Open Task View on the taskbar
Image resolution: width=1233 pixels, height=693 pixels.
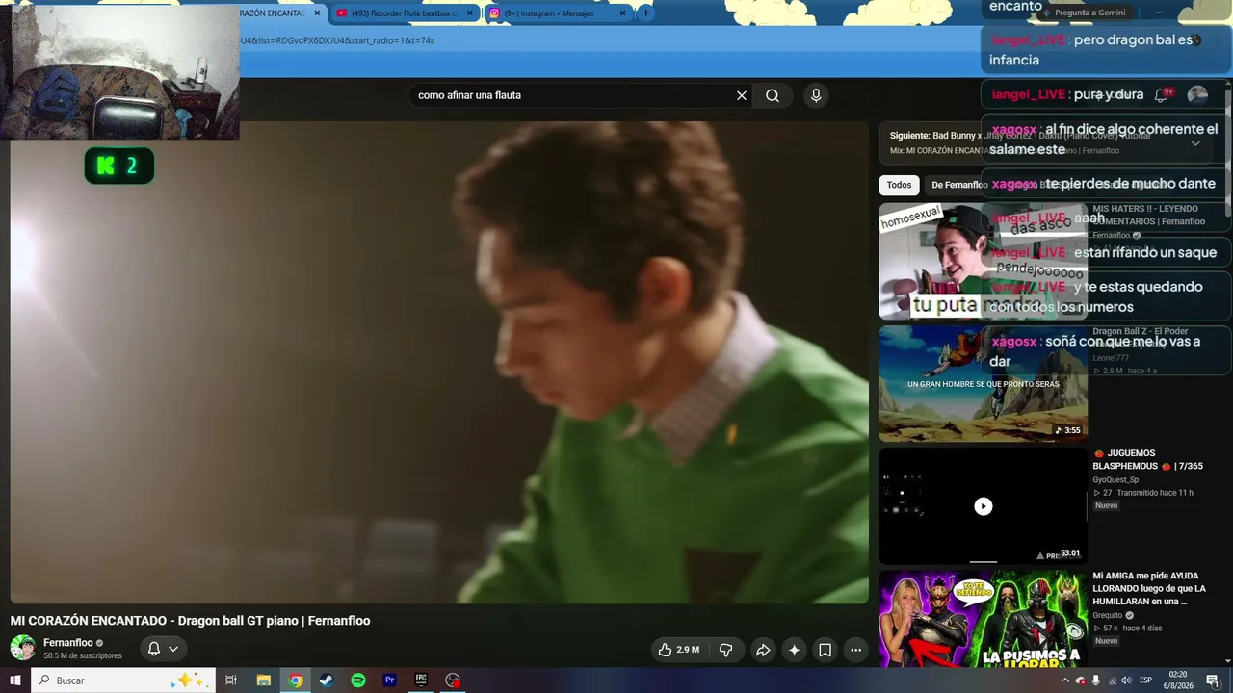(231, 680)
